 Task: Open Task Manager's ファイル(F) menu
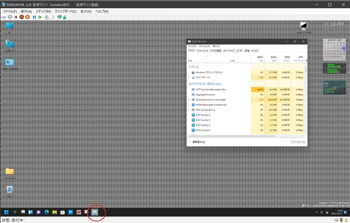pos(192,46)
